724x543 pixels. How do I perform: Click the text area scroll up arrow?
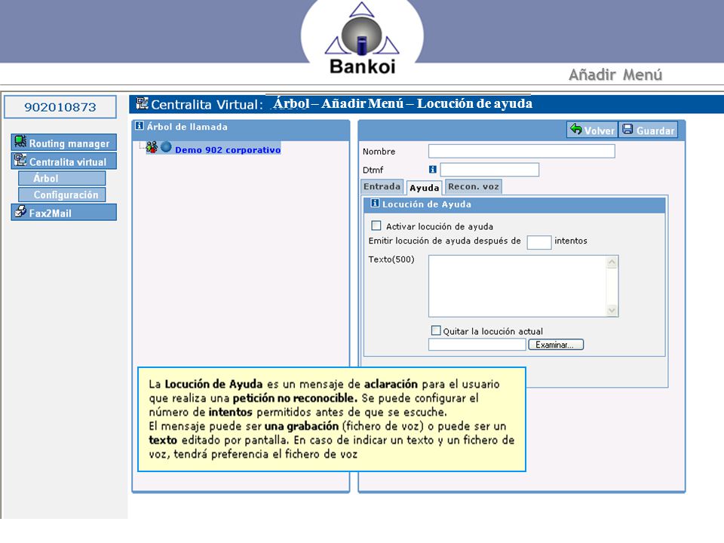612,262
